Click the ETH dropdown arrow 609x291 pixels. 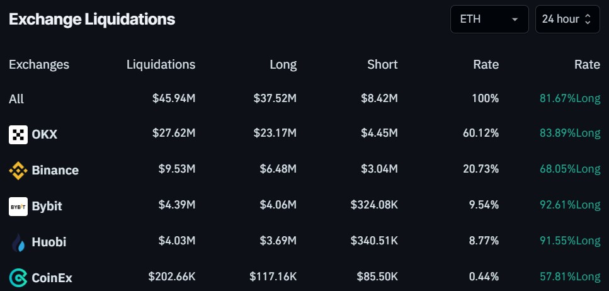coord(515,20)
